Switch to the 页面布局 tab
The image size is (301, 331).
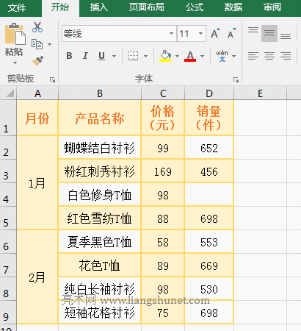coord(147,7)
